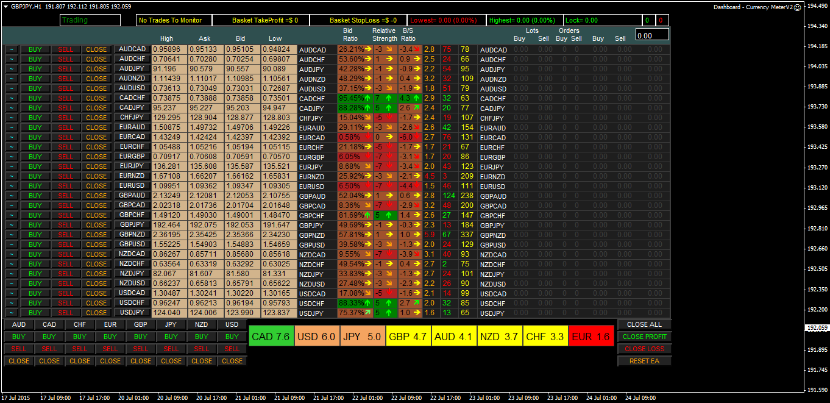830x403 pixels.
Task: Click the "Relative Strength" column header
Action: [384, 34]
